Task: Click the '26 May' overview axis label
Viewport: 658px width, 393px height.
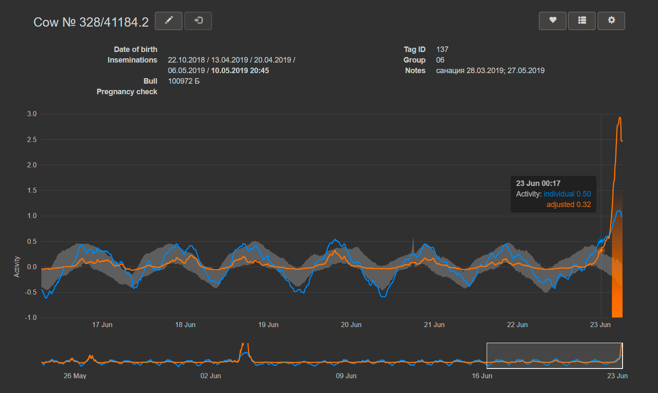Action: click(75, 376)
